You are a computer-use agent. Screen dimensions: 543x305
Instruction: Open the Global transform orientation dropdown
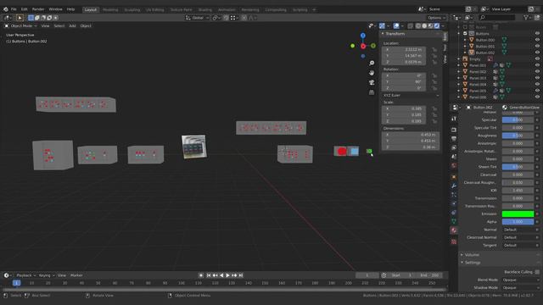[x=197, y=18]
